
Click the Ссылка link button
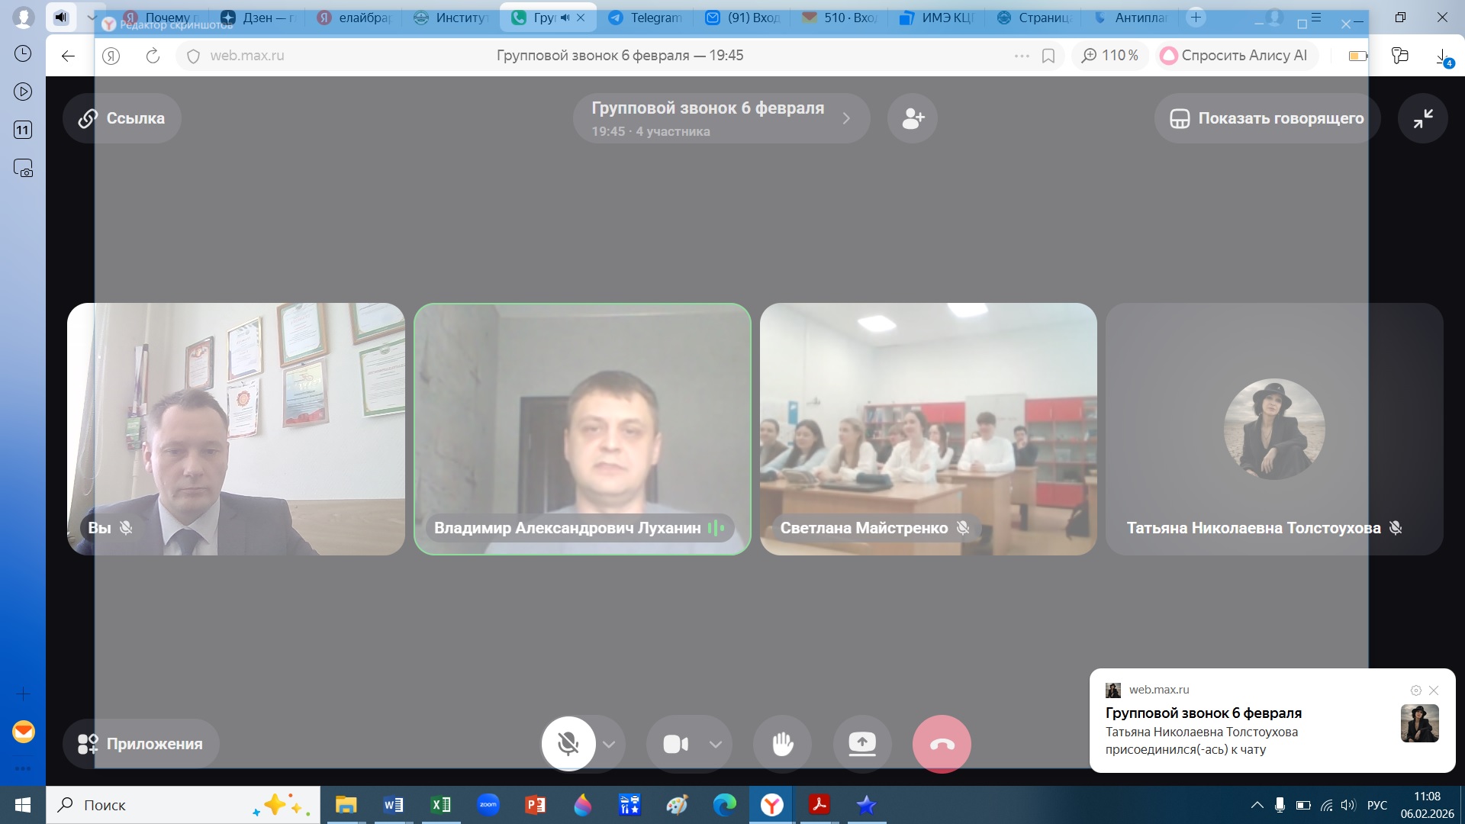coord(122,118)
